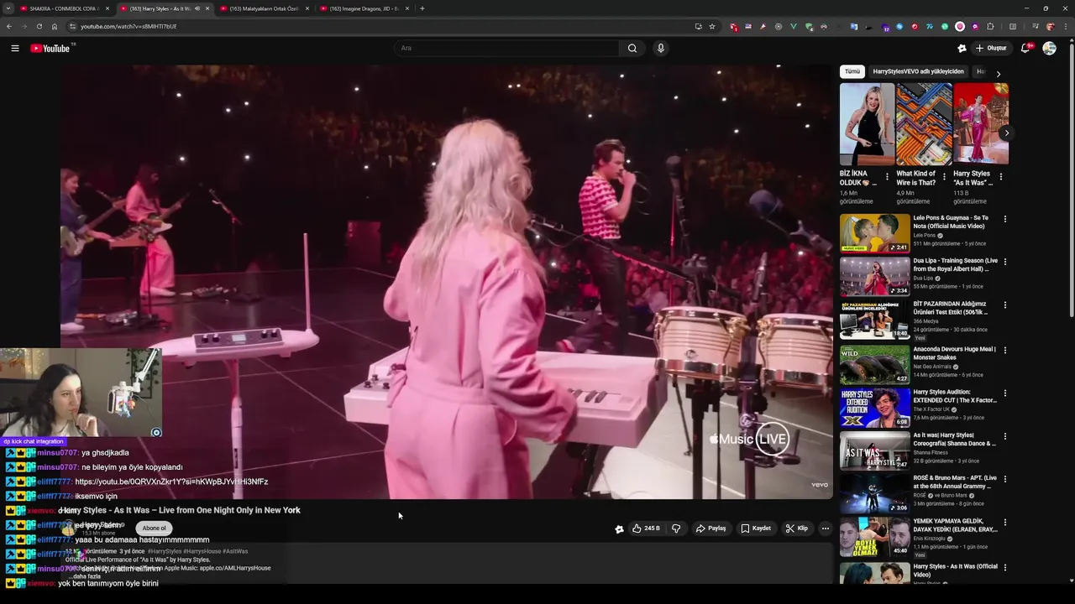Open the youtu.be link in chat

(x=171, y=482)
